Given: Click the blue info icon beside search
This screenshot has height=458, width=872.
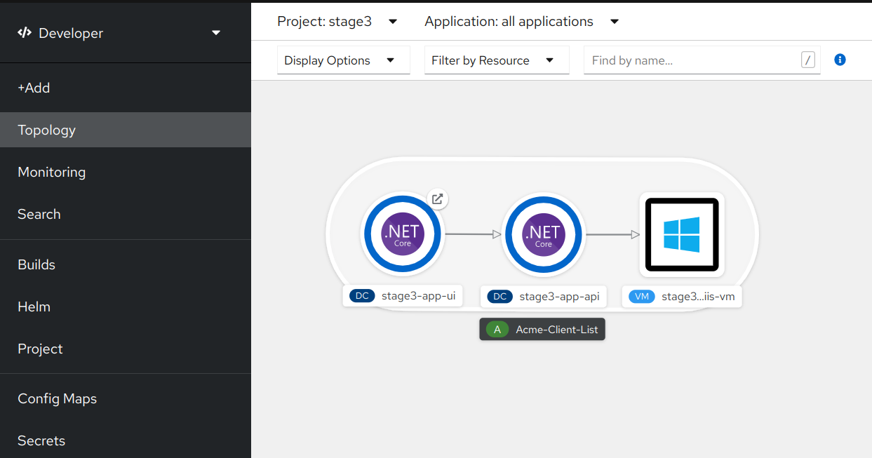Looking at the screenshot, I should coord(840,60).
